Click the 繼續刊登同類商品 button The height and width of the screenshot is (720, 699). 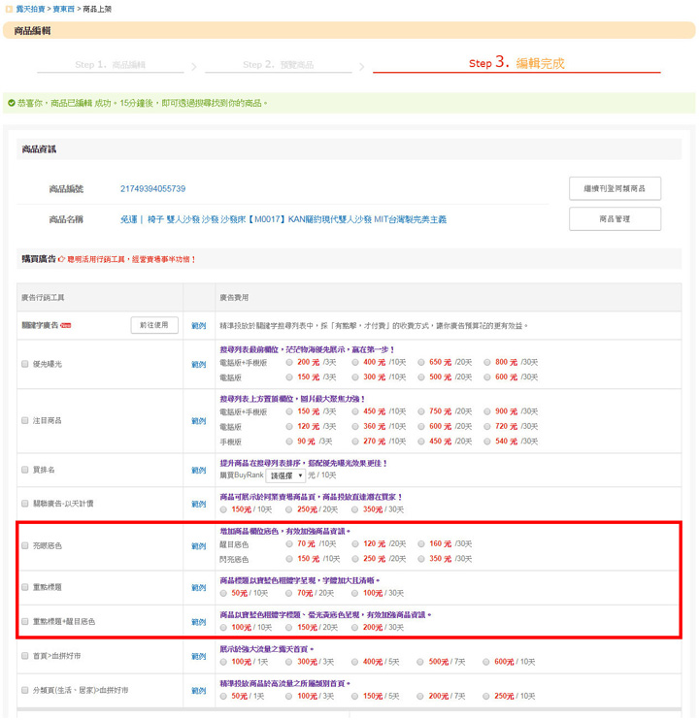[x=615, y=188]
